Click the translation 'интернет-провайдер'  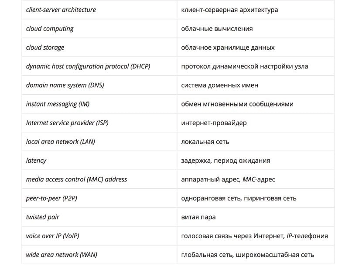[x=214, y=123]
